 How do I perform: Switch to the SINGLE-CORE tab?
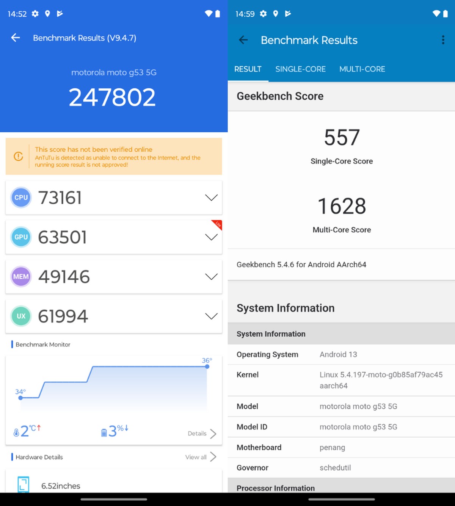300,69
